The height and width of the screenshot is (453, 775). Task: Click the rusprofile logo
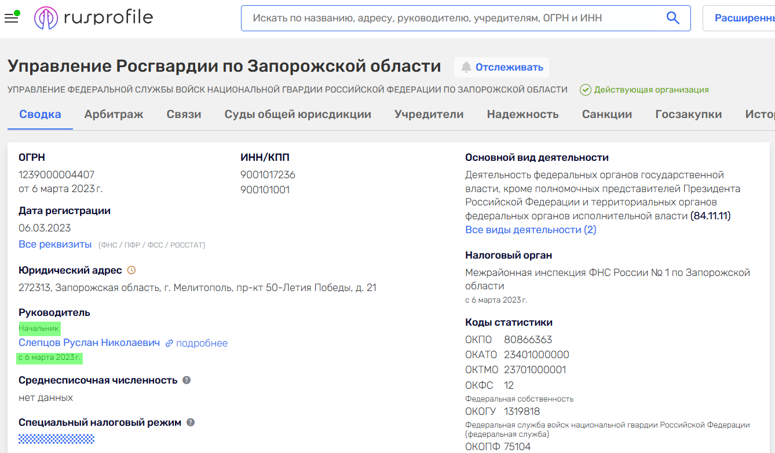[x=93, y=18]
